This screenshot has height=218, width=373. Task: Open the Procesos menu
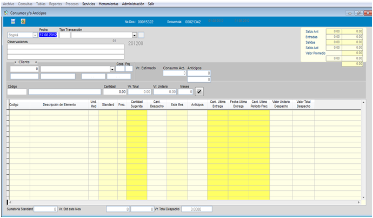pyautogui.click(x=72, y=4)
